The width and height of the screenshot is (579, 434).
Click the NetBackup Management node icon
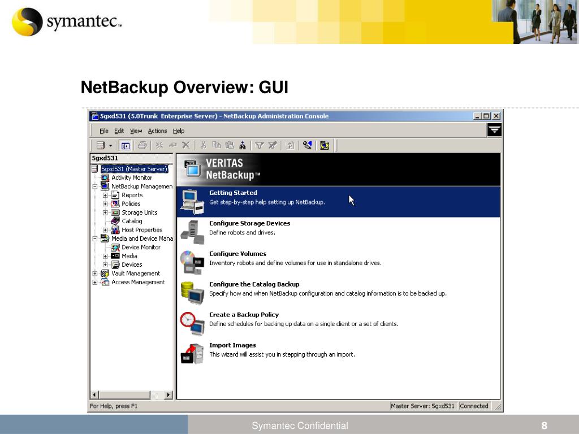tap(105, 186)
